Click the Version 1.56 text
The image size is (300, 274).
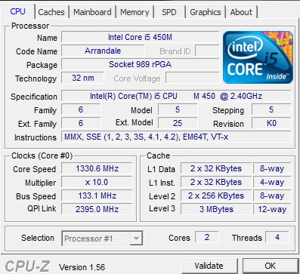pos(82,267)
